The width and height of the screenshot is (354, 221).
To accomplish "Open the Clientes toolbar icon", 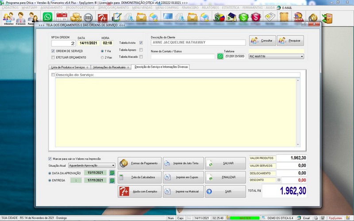I will pyautogui.click(x=8, y=18).
